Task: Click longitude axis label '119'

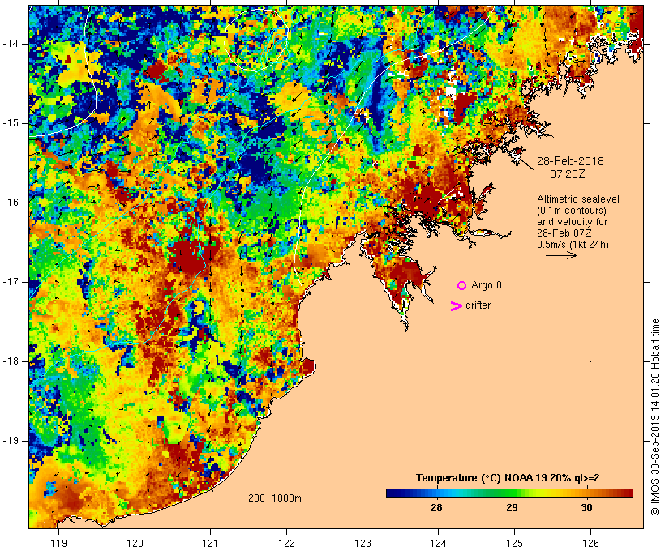Action: (x=58, y=543)
